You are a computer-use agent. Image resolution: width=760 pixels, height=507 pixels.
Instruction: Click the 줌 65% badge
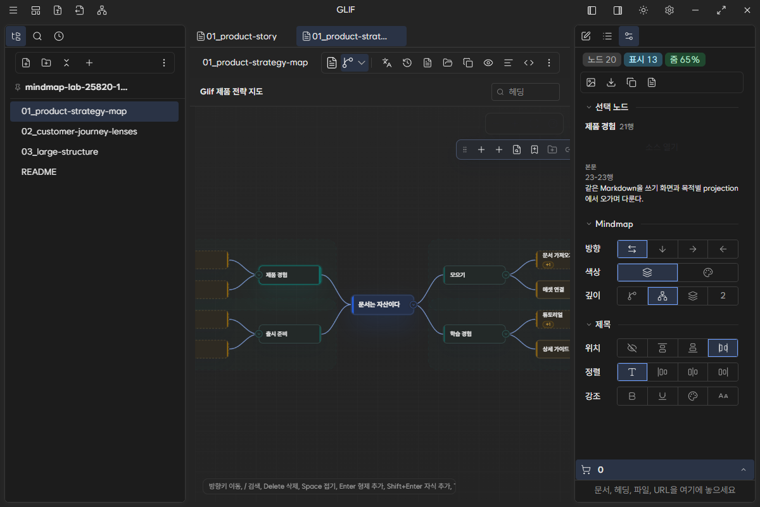[685, 60]
